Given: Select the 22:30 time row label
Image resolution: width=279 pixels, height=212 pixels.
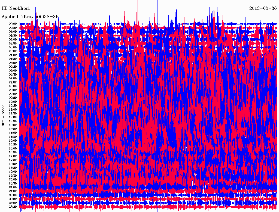Looking at the screenshot, I should 13,199.
